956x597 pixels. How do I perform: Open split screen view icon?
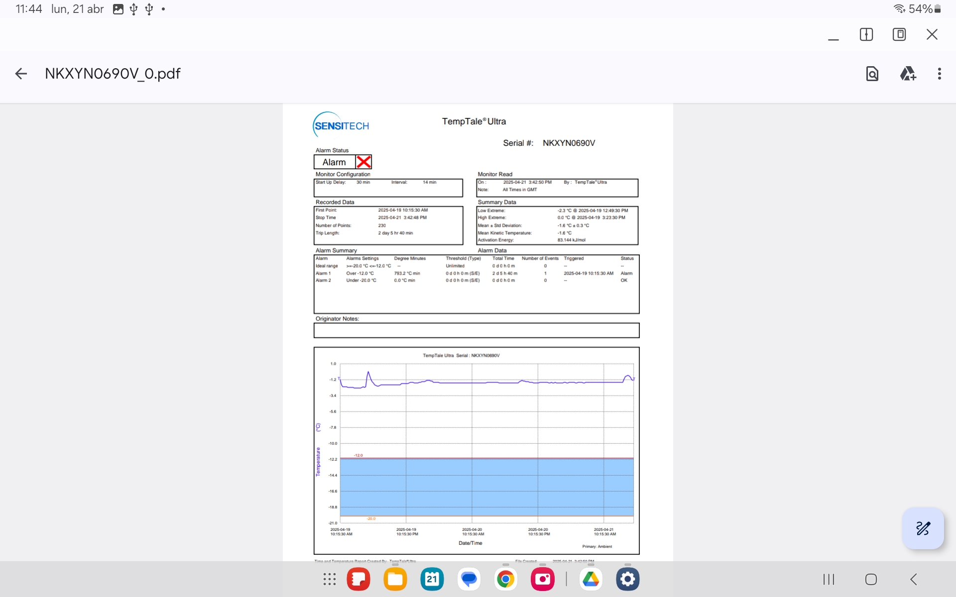point(866,34)
